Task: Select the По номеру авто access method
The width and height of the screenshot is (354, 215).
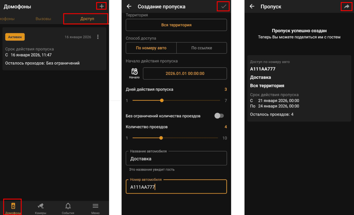Action: pos(151,48)
